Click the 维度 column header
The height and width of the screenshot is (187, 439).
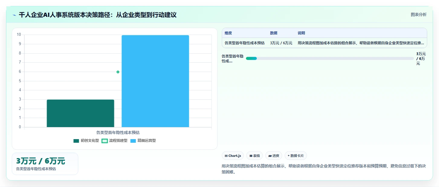coord(228,33)
